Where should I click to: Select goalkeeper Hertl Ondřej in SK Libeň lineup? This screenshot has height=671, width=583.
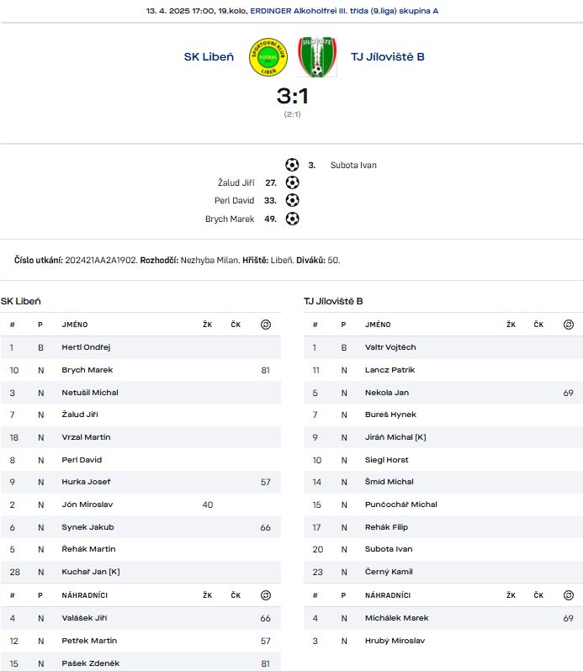(x=140, y=347)
